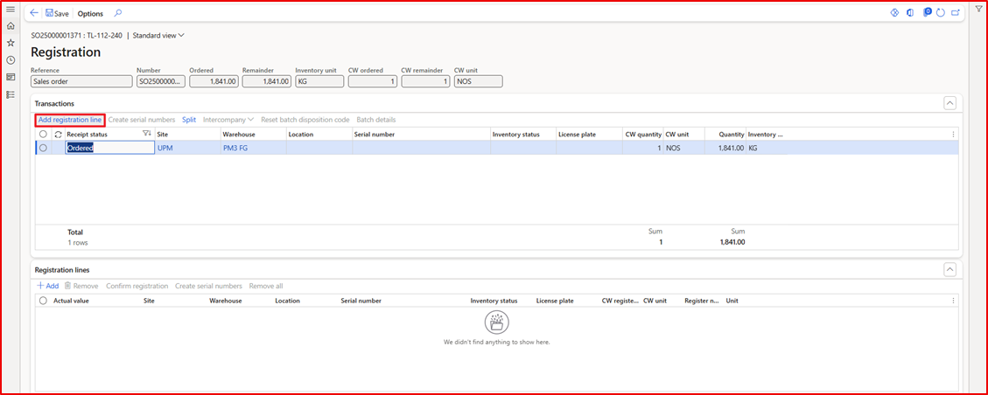This screenshot has width=988, height=395.
Task: Open the UPM site link
Action: tap(165, 149)
